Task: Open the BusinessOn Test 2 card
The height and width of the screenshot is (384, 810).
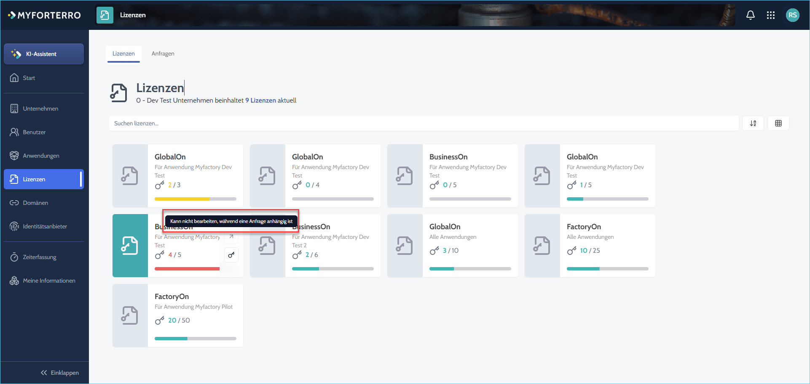Action: click(x=315, y=246)
